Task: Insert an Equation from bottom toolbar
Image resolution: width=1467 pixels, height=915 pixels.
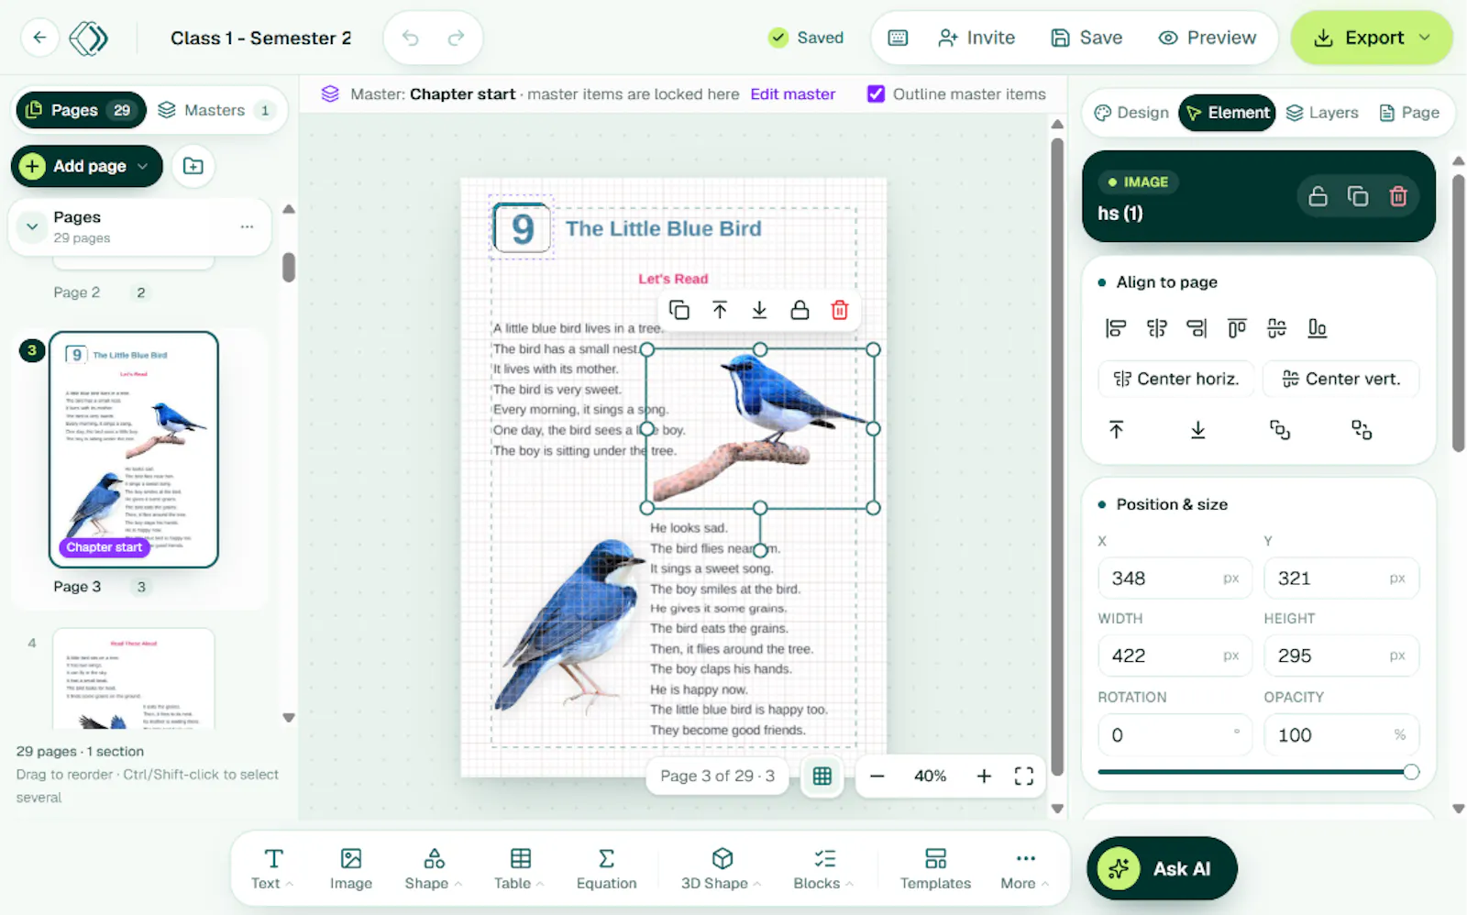Action: tap(606, 869)
